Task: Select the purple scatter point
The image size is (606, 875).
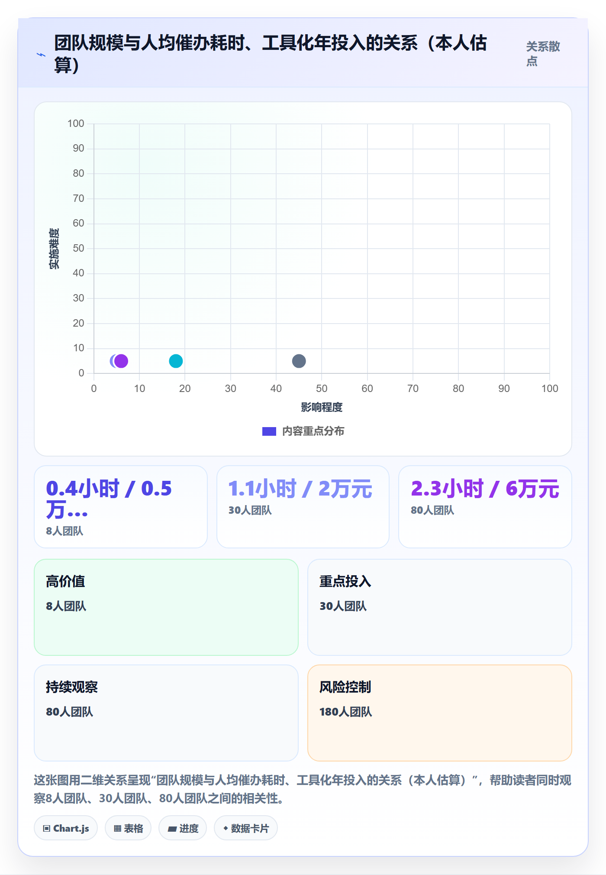Action: tap(121, 361)
